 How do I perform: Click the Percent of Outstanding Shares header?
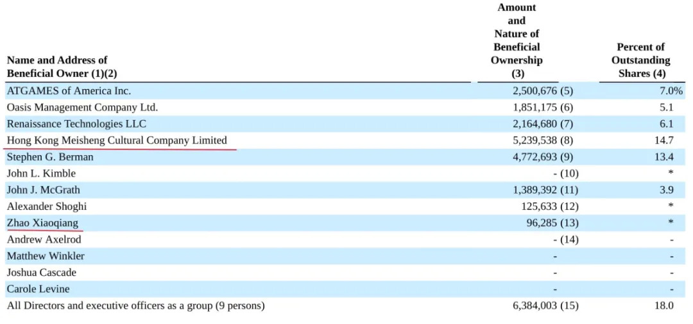click(641, 60)
